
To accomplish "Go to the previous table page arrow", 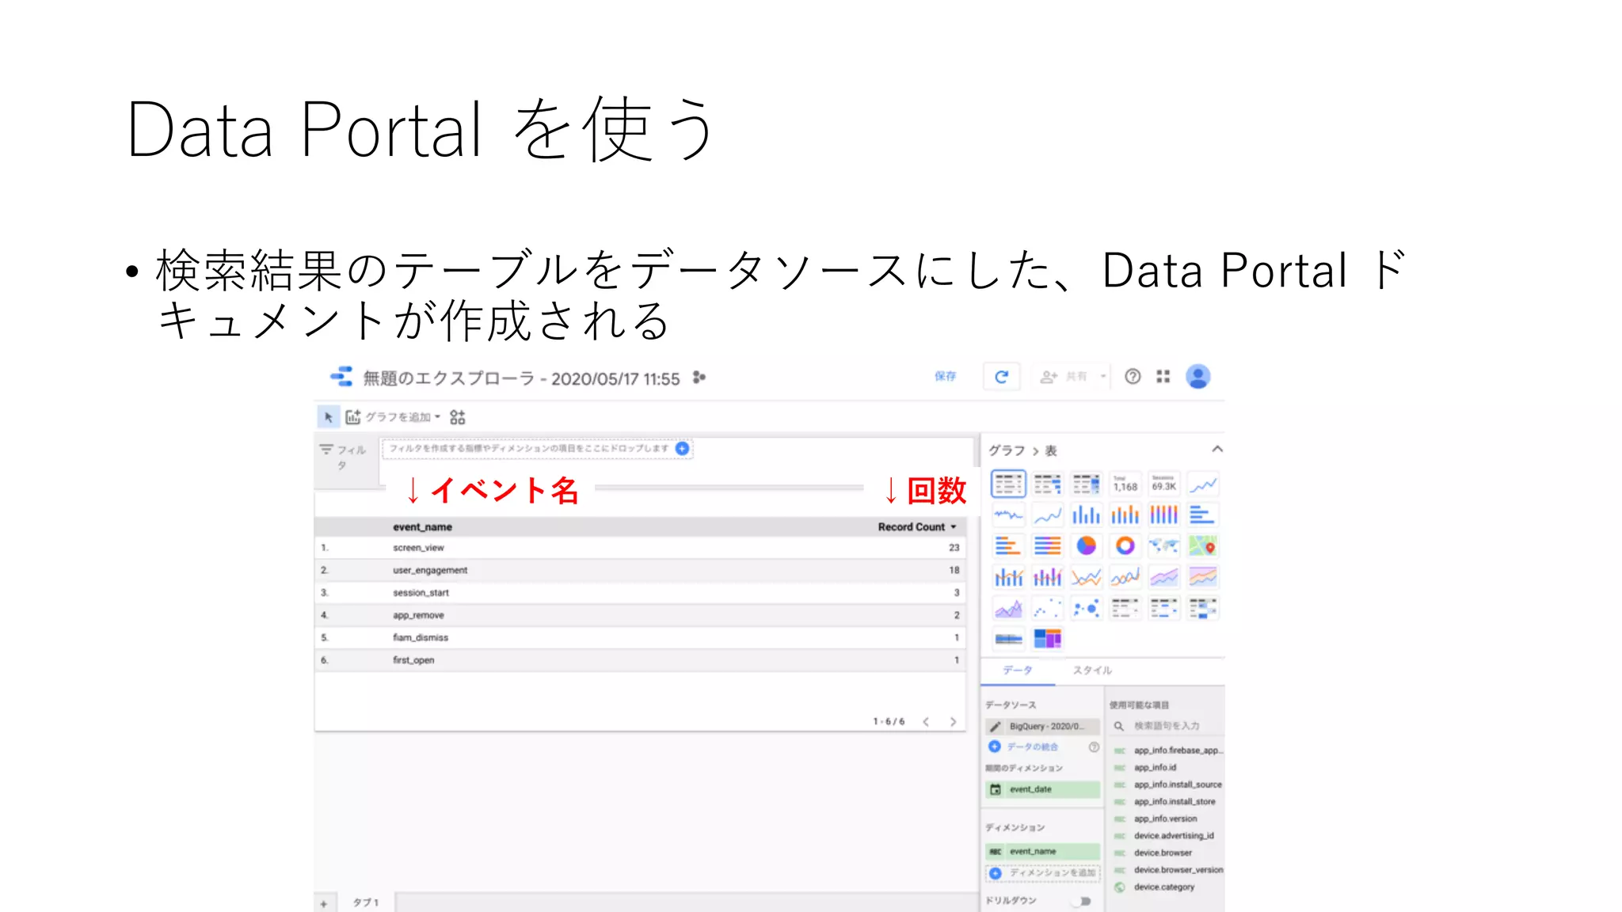I will (x=925, y=722).
